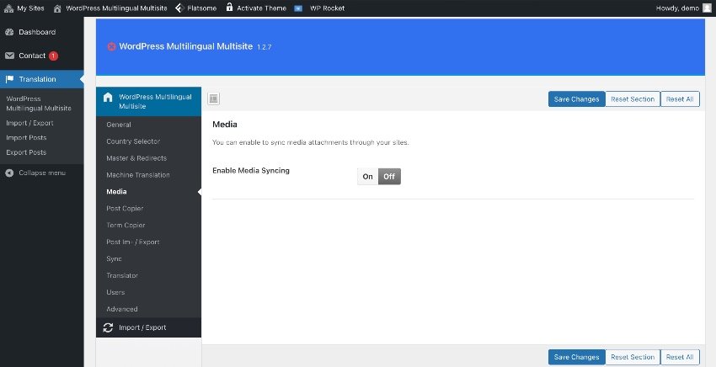Open Export Posts submenu item
The image size is (716, 367).
pos(26,152)
